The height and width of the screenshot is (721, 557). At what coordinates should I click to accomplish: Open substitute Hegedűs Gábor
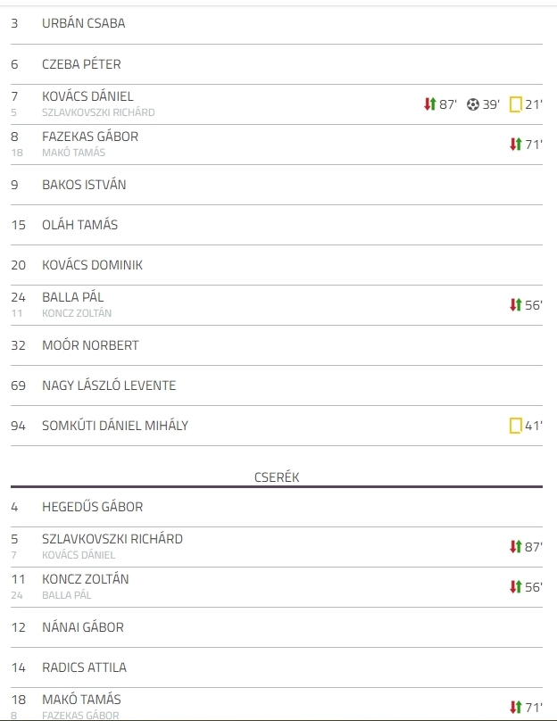click(x=92, y=507)
